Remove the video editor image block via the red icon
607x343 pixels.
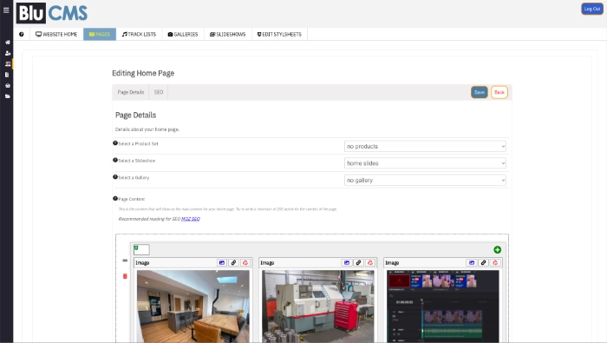(x=495, y=263)
